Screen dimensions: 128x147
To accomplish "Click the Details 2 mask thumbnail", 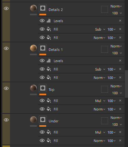I will (x=43, y=8).
